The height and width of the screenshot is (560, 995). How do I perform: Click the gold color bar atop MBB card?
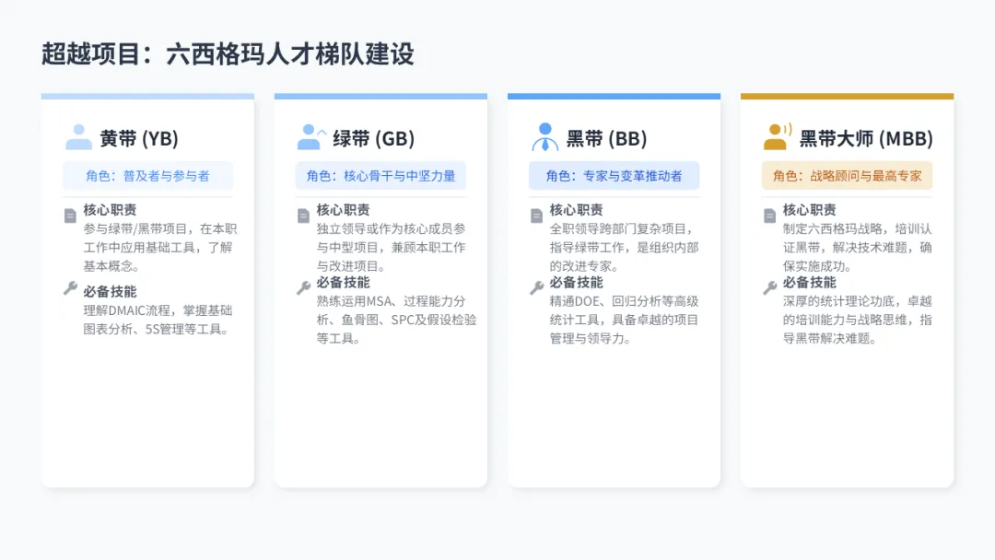[848, 97]
